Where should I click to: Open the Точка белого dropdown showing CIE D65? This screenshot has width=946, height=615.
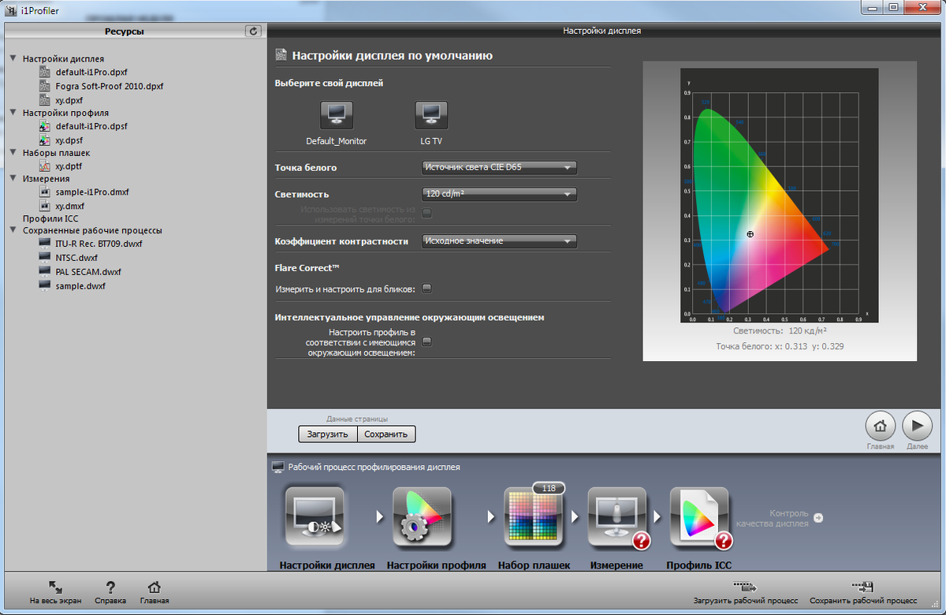click(x=499, y=167)
